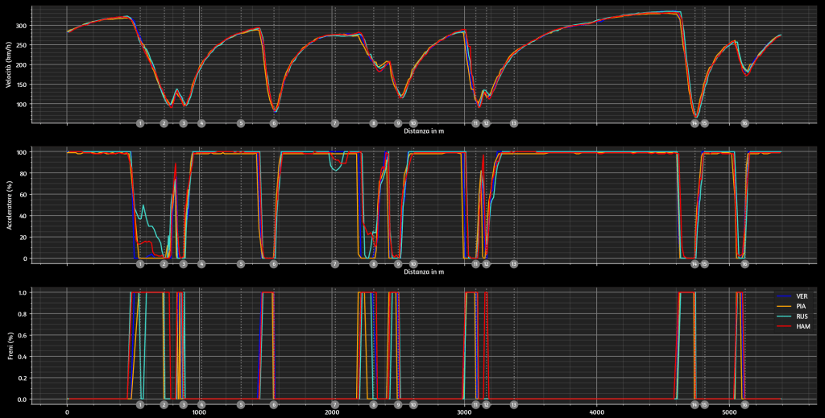Select corner marker 15 on the throttle chart

pos(704,264)
